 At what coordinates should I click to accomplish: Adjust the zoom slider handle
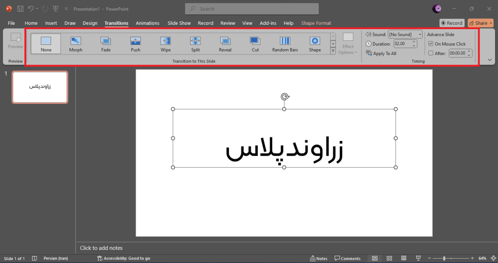[444, 258]
